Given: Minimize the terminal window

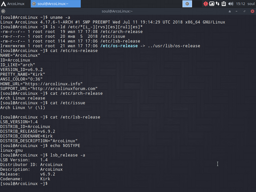Looking at the screenshot, I should click(x=236, y=11).
